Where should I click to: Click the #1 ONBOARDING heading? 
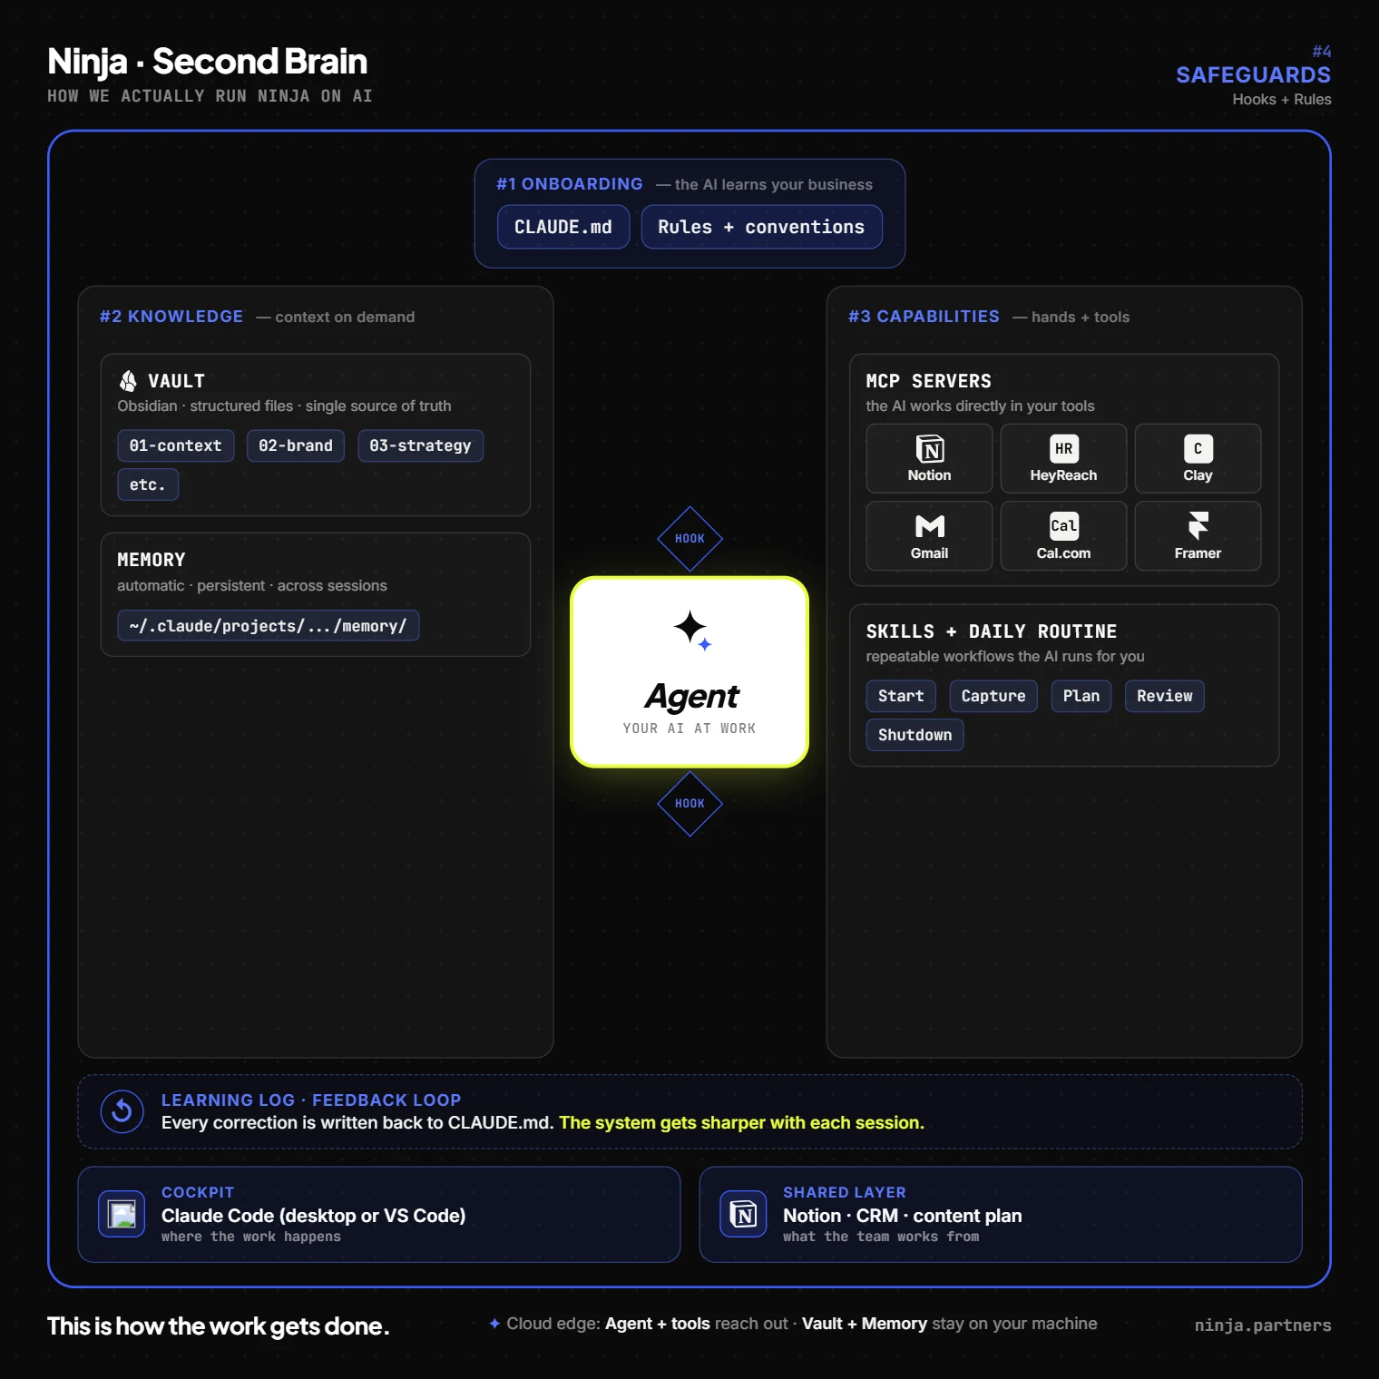click(x=569, y=184)
